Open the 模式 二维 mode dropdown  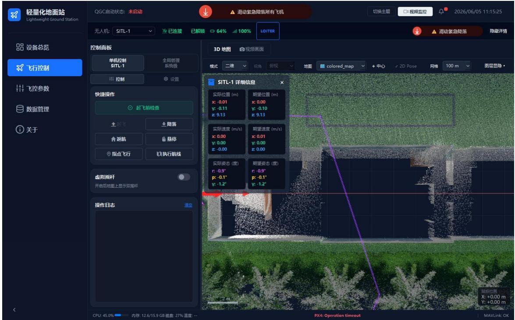click(235, 66)
